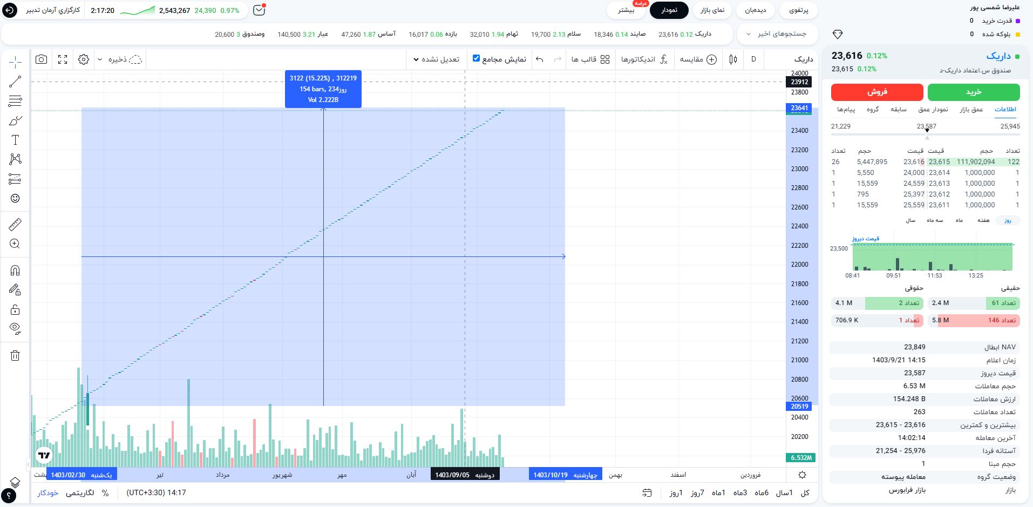This screenshot has width=1033, height=507.
Task: Switch to the اطلاعات tab
Action: (x=1005, y=110)
